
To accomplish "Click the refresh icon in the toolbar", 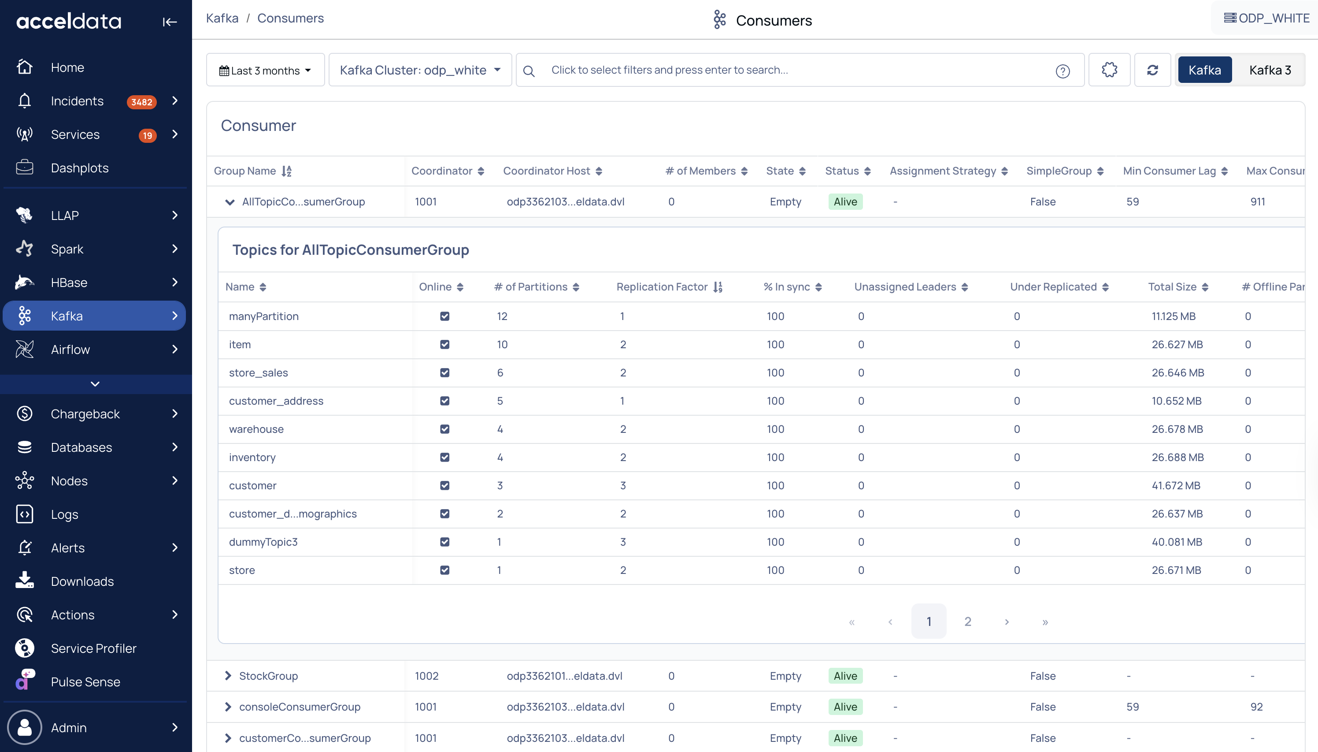I will pos(1152,70).
